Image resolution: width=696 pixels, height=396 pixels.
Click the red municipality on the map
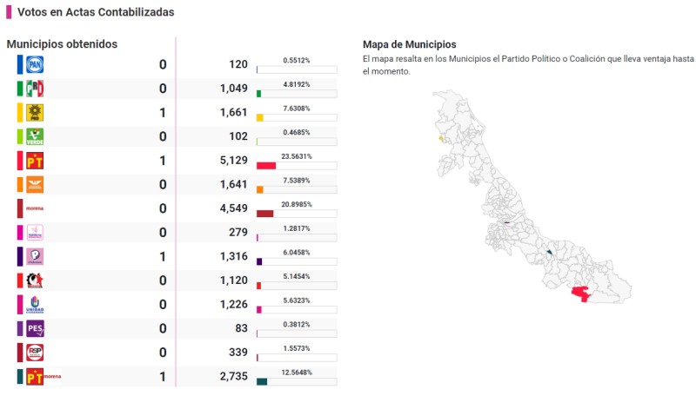tap(579, 295)
